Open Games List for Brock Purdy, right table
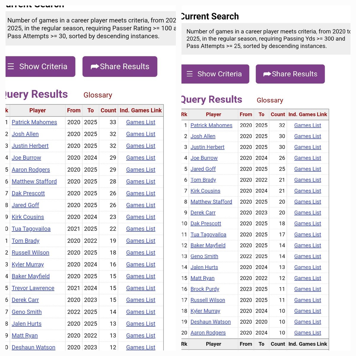 click(308, 289)
